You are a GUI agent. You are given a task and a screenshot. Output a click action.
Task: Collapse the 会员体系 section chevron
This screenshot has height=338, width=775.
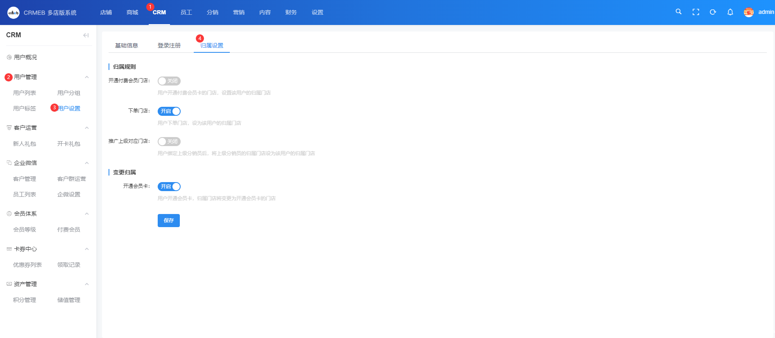coord(86,214)
